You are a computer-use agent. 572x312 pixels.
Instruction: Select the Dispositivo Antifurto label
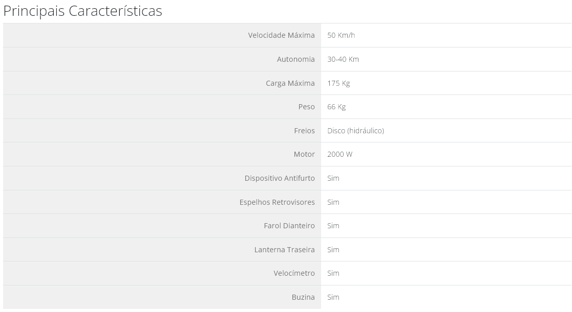click(280, 178)
